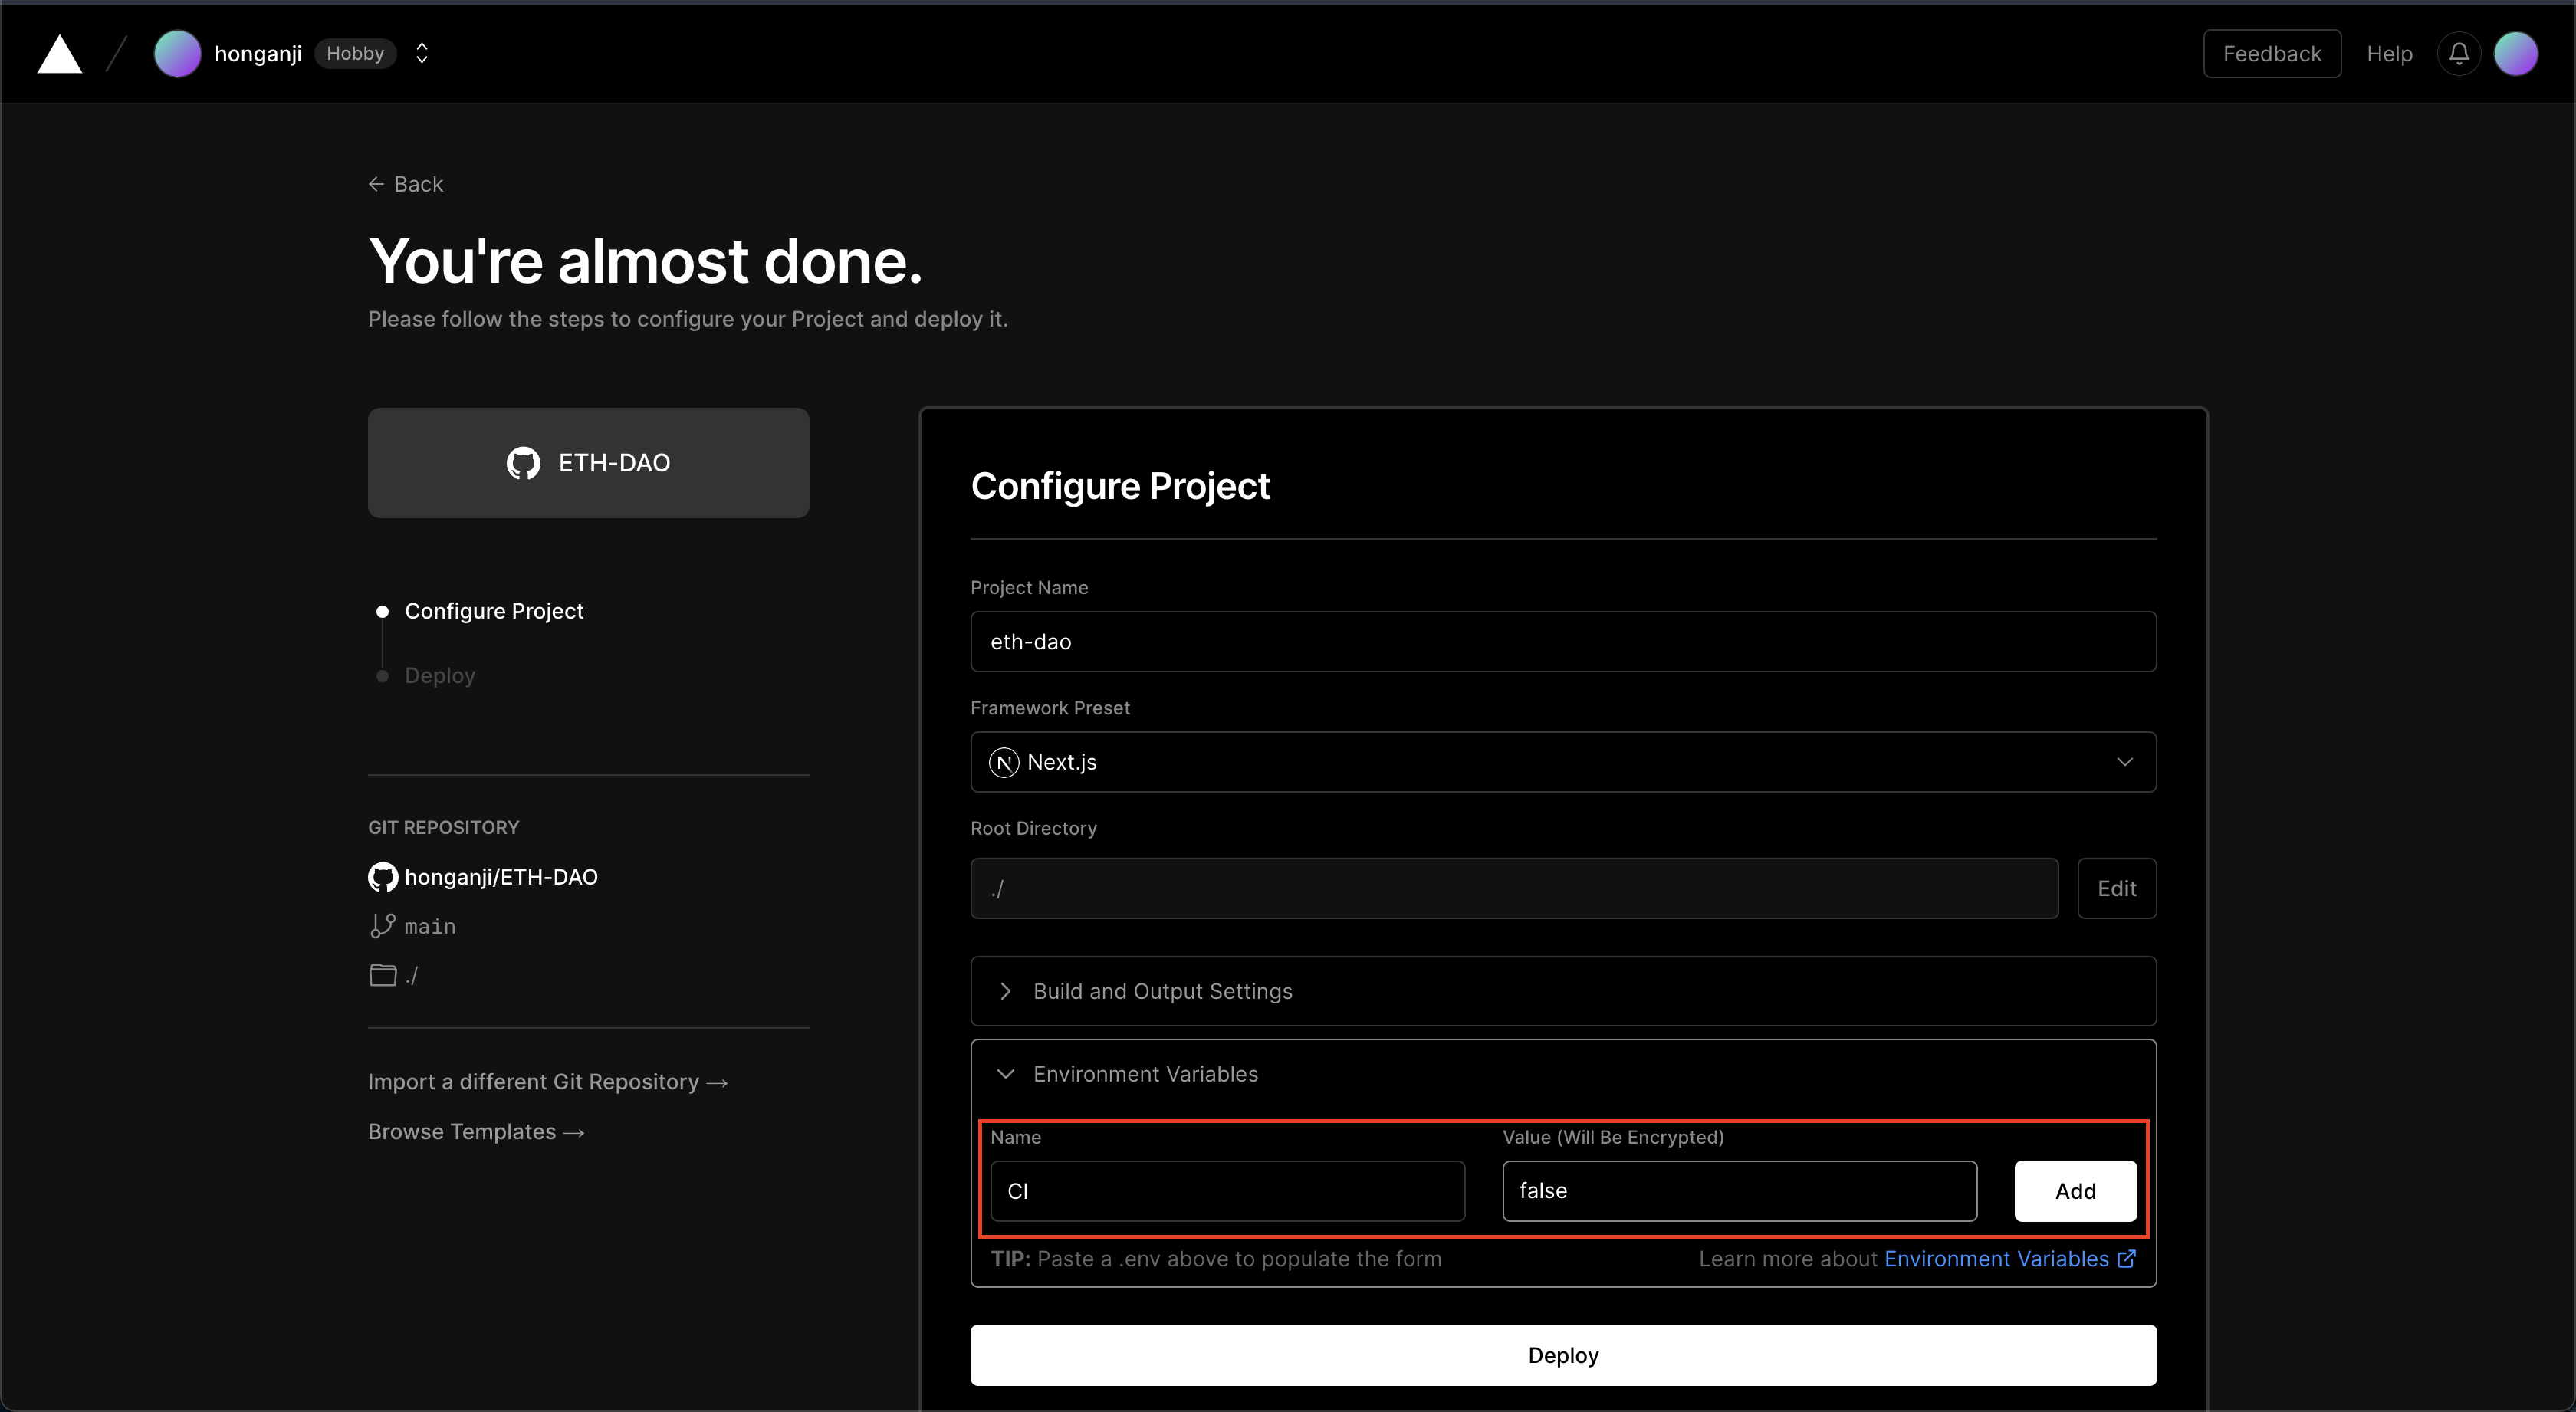Edit the Project Name field
2576x1412 pixels.
tap(1563, 642)
